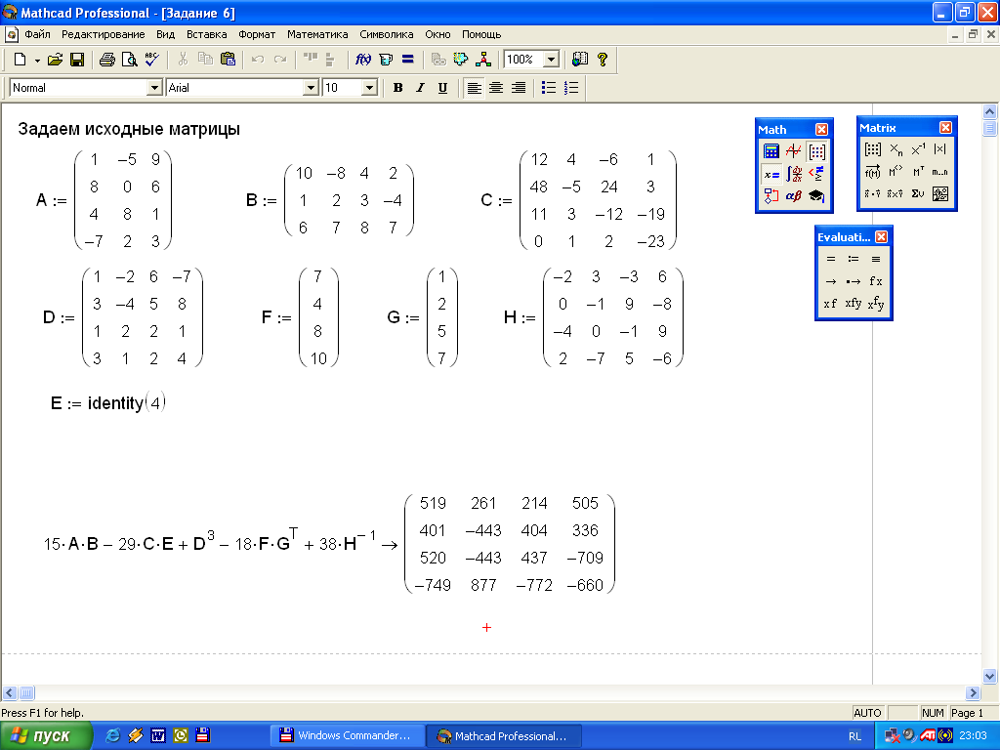Click the Calculate (equals) toolbar icon
This screenshot has width=1000, height=750.
point(408,60)
